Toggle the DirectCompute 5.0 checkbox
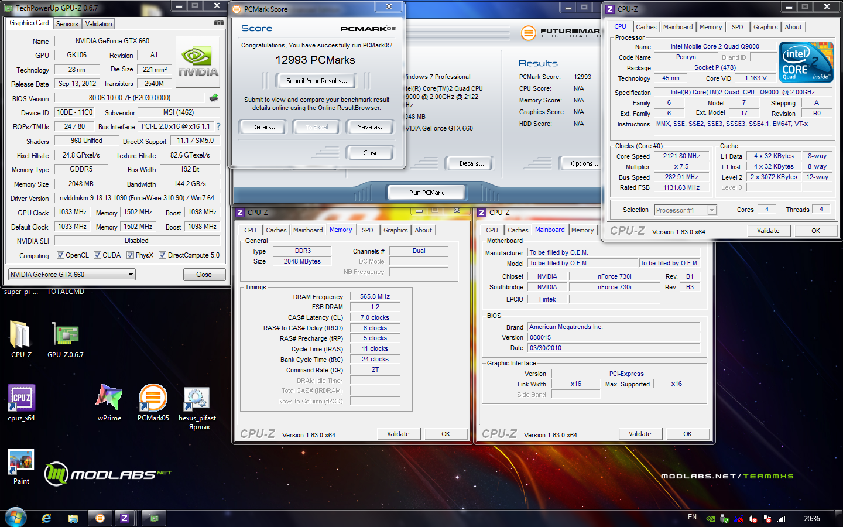The width and height of the screenshot is (843, 527). coord(162,255)
